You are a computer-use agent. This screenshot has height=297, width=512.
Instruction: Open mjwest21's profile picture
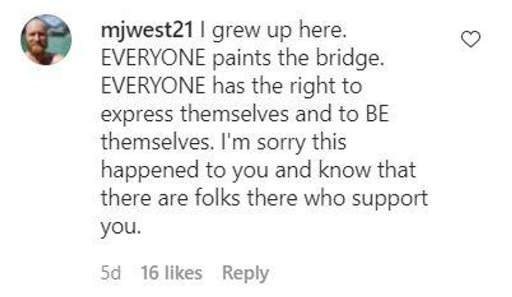point(46,40)
